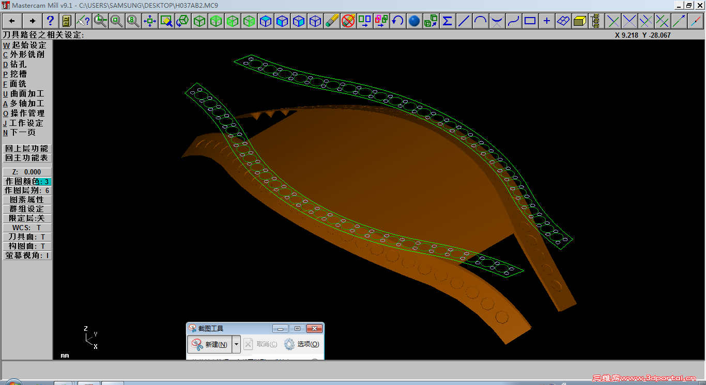Activate the dynamic rotate cube icon

tap(182, 21)
